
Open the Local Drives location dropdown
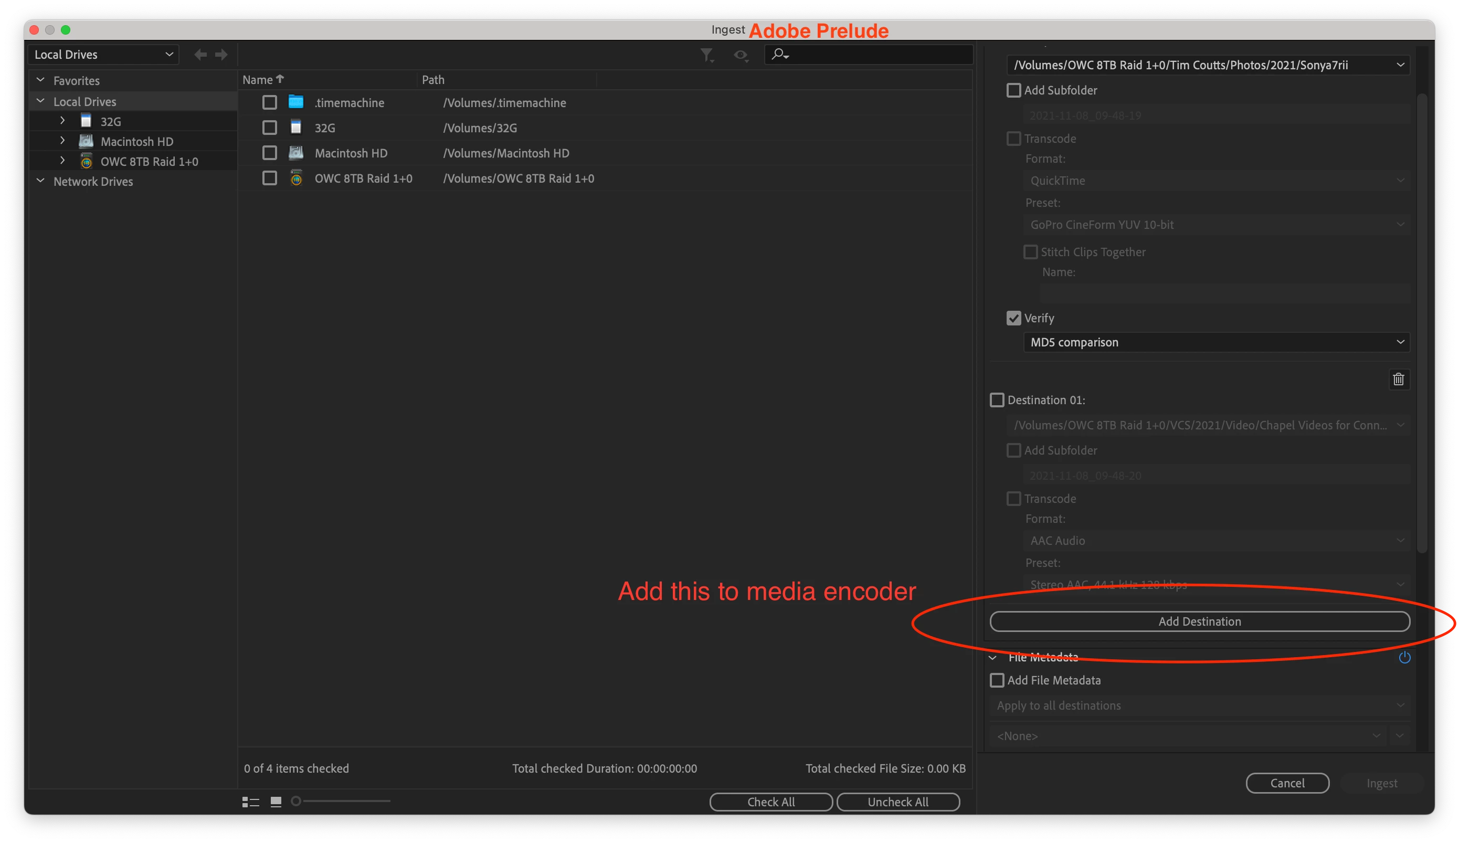click(103, 55)
